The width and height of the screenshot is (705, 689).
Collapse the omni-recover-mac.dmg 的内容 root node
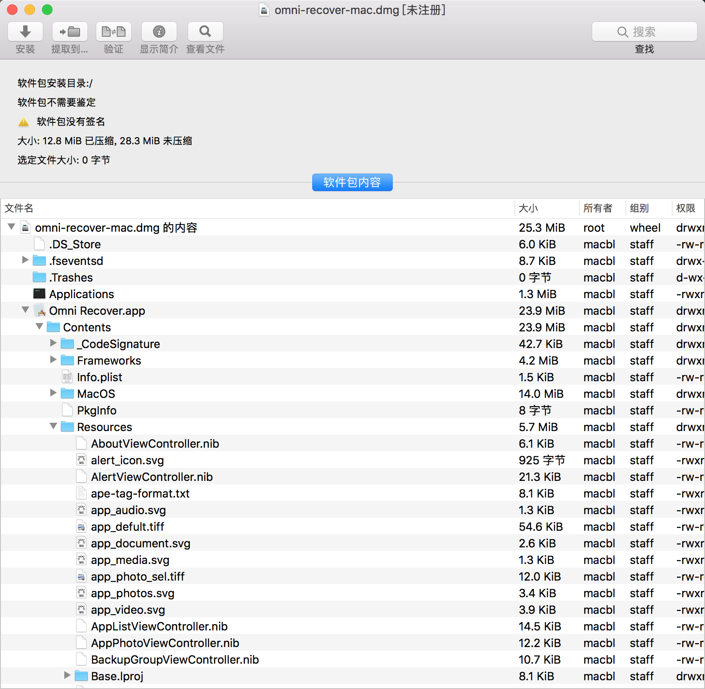(x=12, y=226)
